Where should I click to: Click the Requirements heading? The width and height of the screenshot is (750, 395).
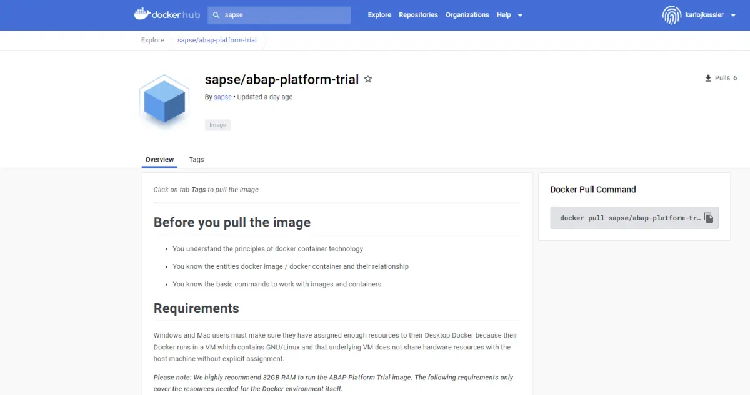[196, 308]
